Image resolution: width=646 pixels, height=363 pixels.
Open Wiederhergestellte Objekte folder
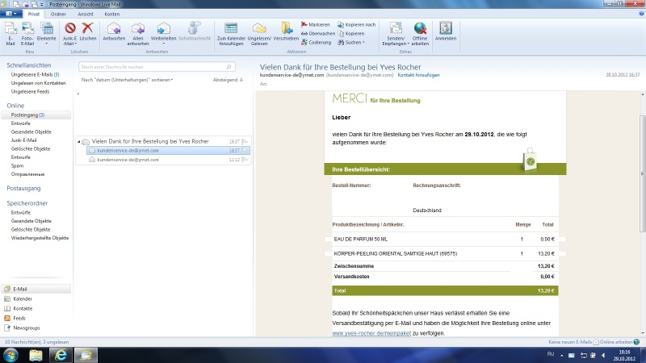(x=40, y=238)
